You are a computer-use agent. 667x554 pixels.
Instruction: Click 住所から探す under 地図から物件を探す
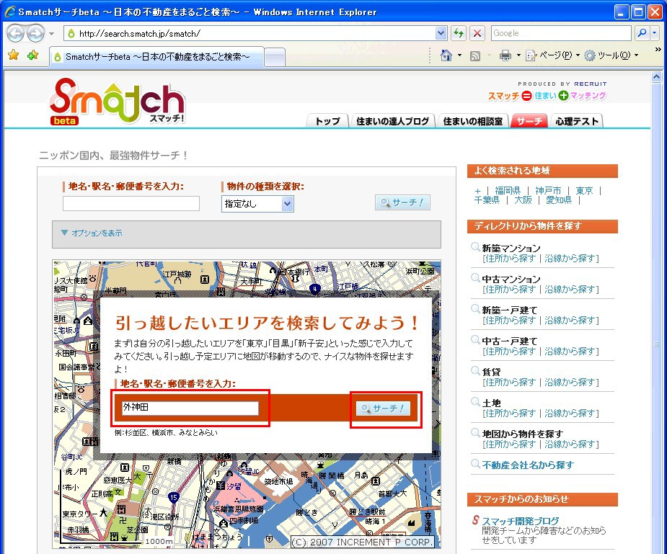[x=510, y=444]
